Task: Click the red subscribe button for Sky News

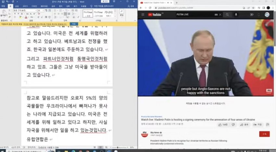Action: (x=264, y=134)
